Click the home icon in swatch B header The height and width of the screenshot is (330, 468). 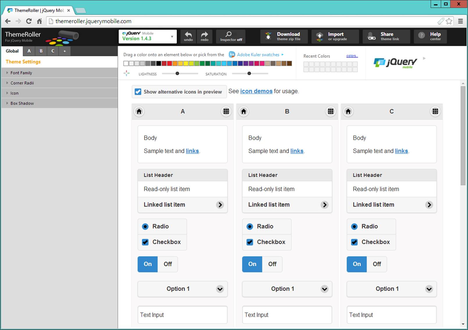[244, 111]
